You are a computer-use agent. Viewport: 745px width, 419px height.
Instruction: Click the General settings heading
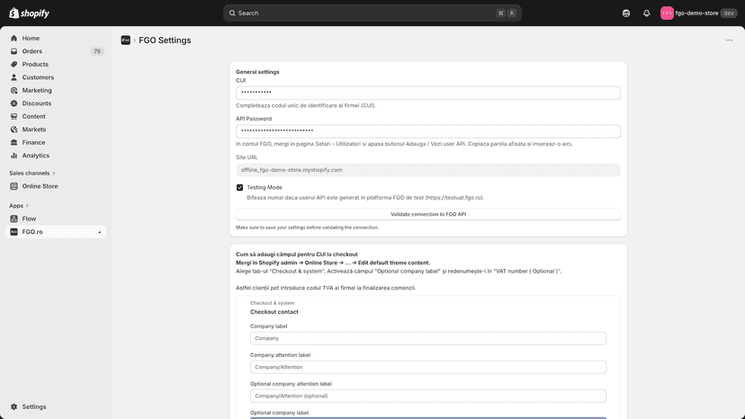click(x=257, y=72)
